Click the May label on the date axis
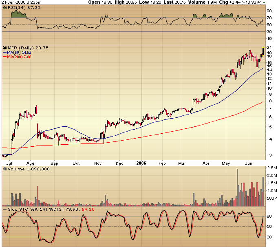 [x=226, y=163]
